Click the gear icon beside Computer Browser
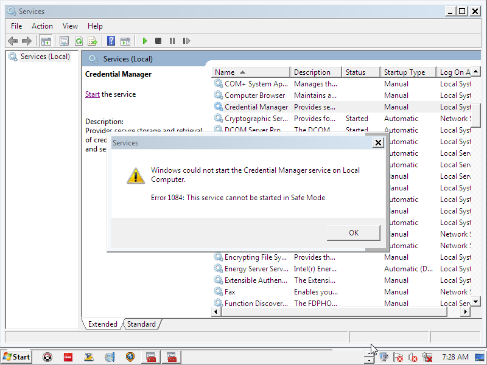Screen dimensions: 487x365 coord(219,95)
